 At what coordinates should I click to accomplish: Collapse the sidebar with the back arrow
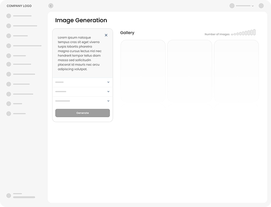pos(51,6)
